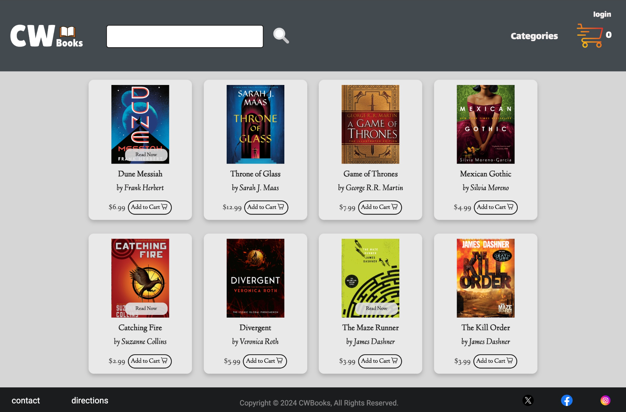Click the CW Books logo
Screen dimensions: 626x412
pos(47,36)
